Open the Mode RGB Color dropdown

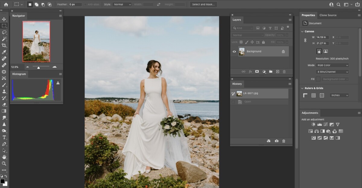pos(332,65)
